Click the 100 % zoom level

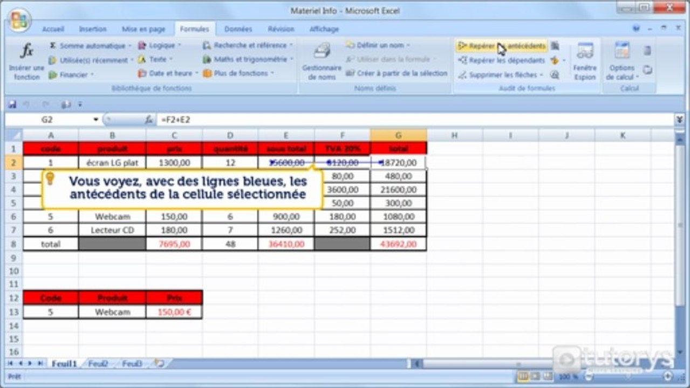tap(568, 377)
